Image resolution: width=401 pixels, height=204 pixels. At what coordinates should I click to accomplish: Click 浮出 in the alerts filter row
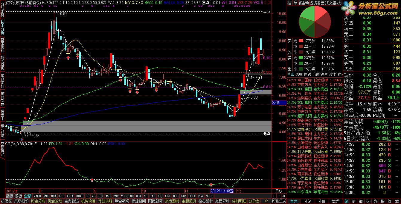(333, 74)
